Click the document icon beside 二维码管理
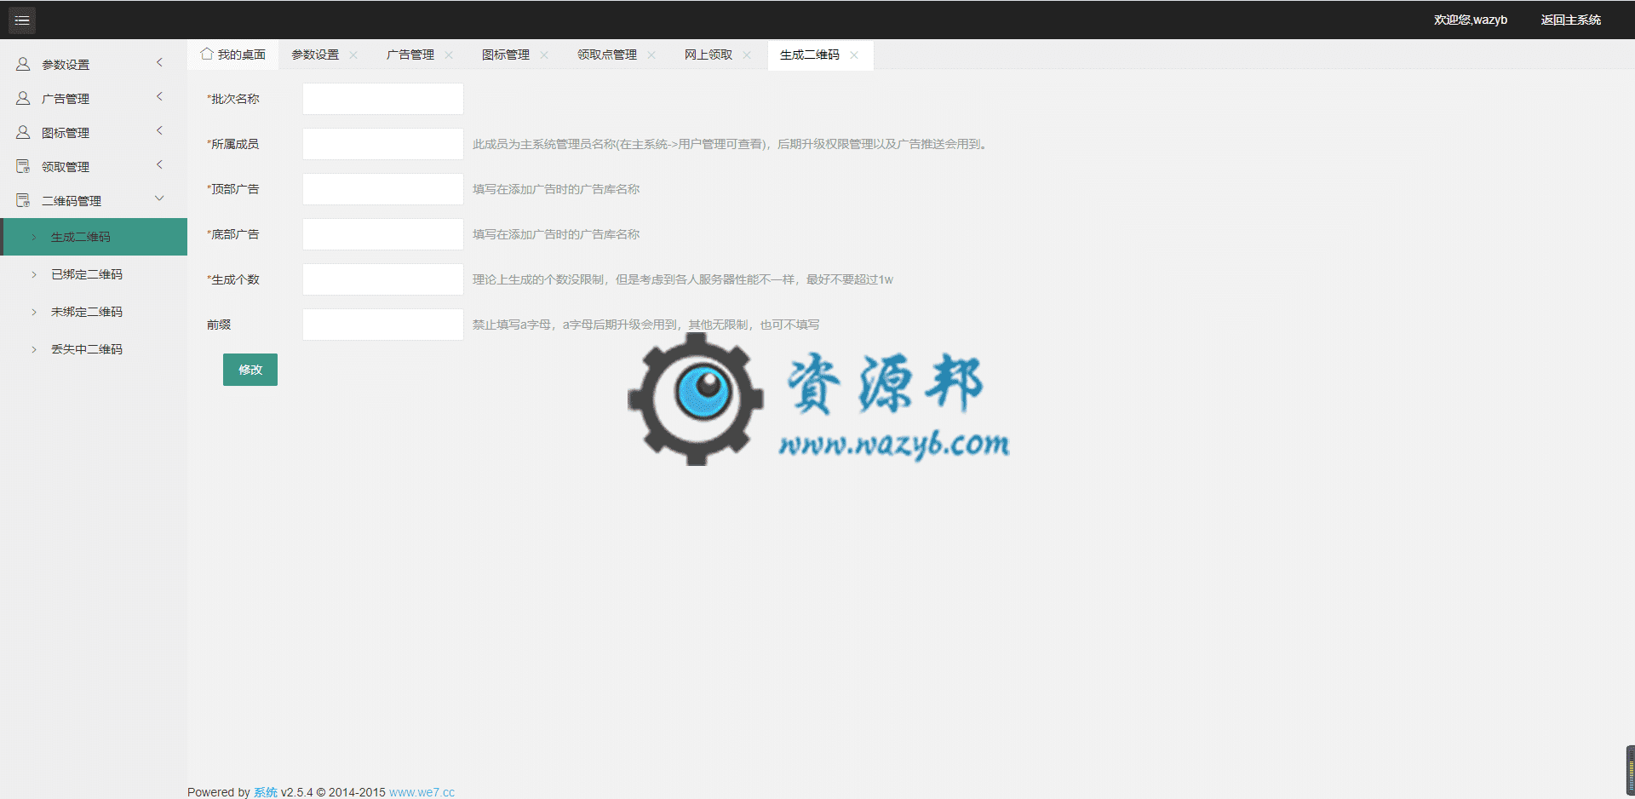Screen dimensions: 1635x799 coord(23,200)
